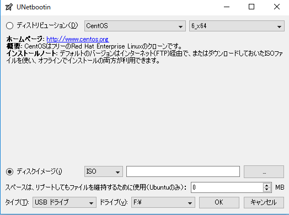Open the 6_x64 version dropdown
The height and width of the screenshot is (215, 289).
coord(237,26)
